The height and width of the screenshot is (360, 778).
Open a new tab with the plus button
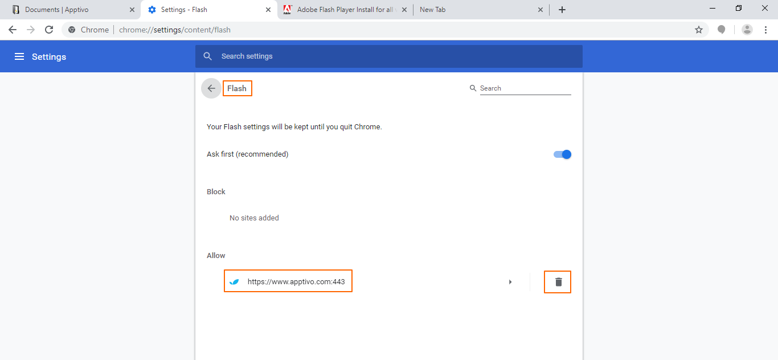tap(562, 10)
